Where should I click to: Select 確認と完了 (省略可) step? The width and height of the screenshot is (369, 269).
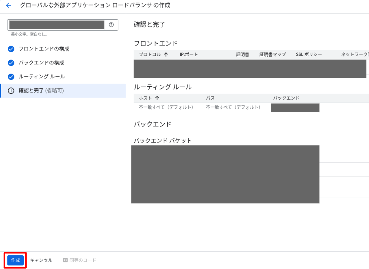coord(63,91)
